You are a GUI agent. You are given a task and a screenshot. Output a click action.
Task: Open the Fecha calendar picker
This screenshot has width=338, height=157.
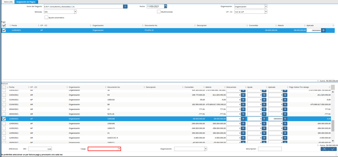[x=166, y=6]
